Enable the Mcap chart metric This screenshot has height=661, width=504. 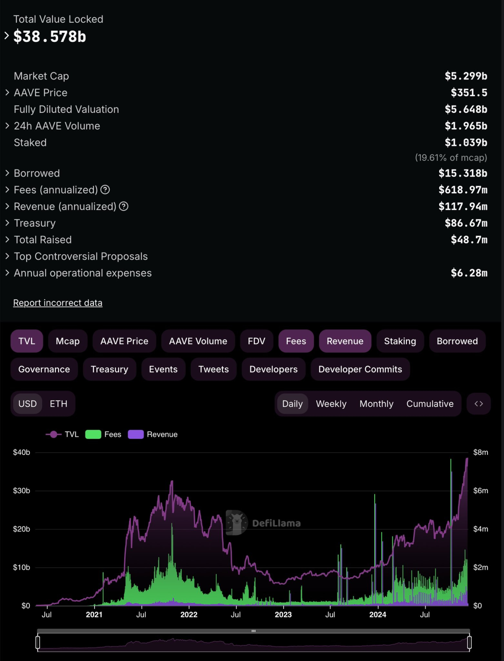68,341
